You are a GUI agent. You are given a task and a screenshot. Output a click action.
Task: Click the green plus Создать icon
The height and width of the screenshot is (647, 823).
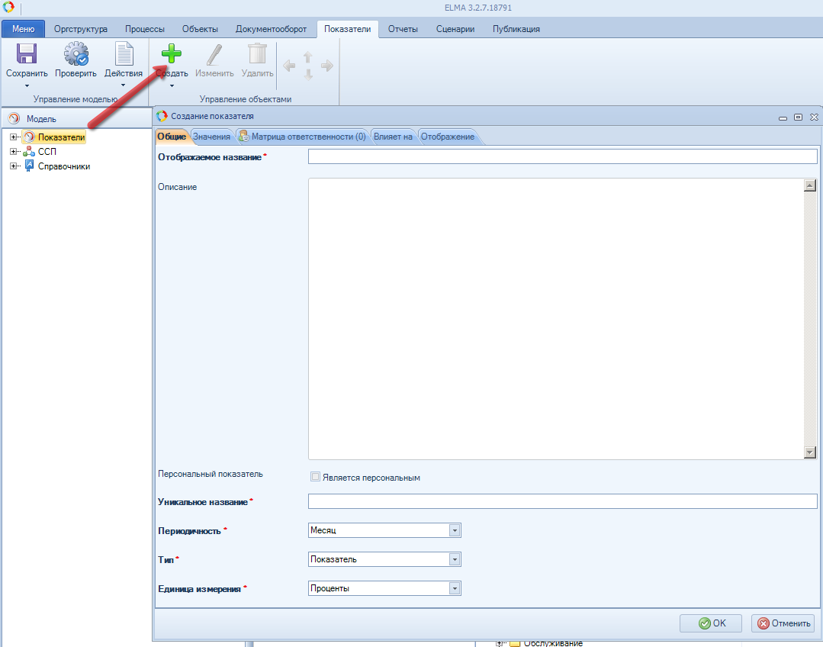click(172, 55)
